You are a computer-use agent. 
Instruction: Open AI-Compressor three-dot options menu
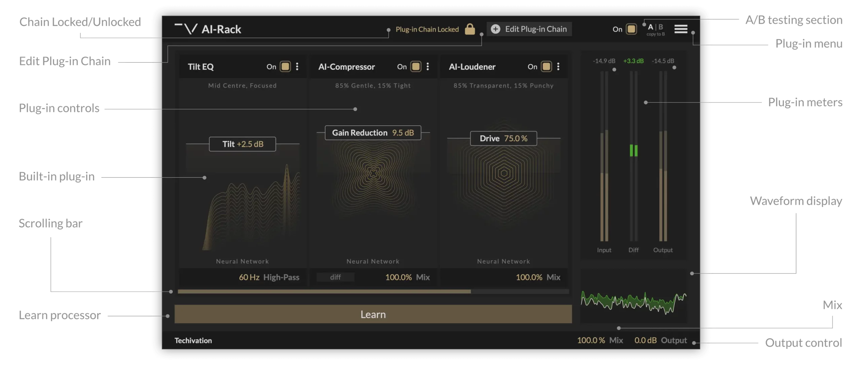point(427,66)
